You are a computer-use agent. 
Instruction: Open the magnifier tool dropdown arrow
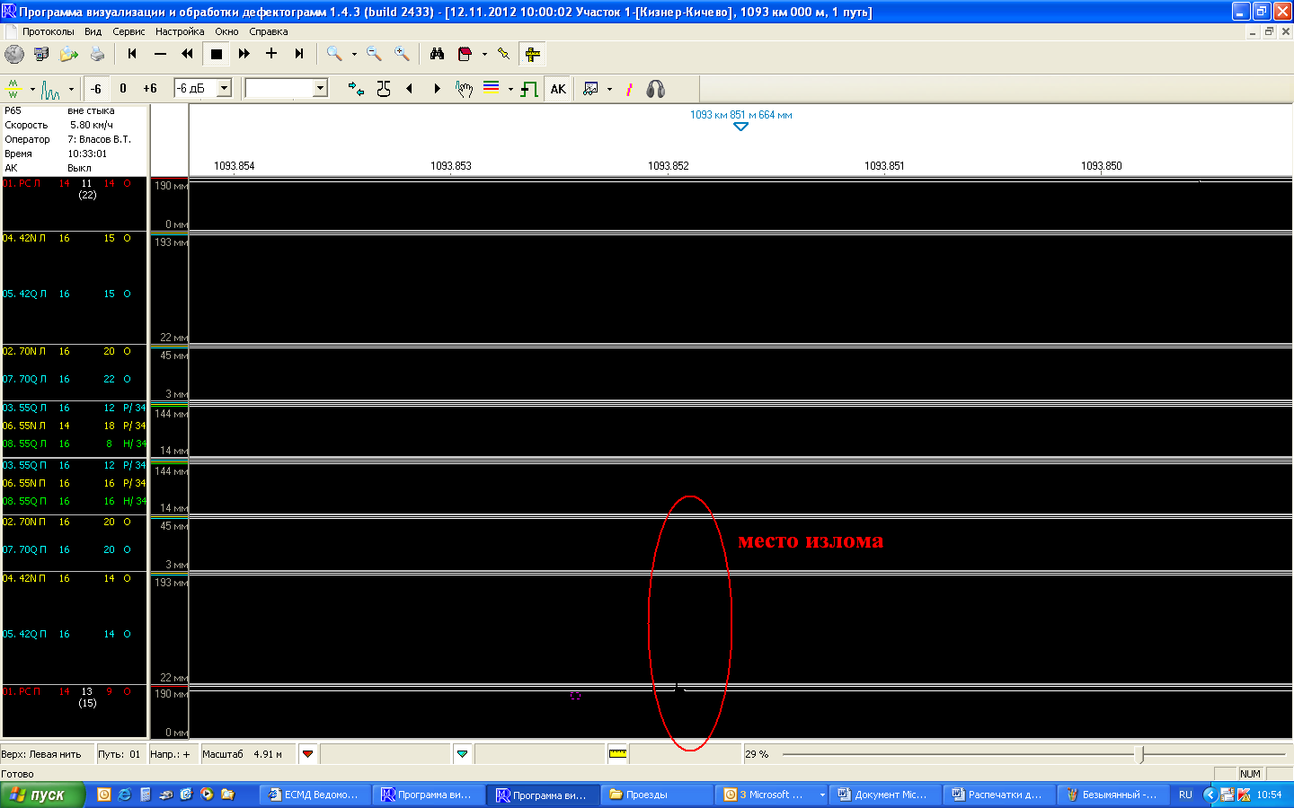(354, 54)
